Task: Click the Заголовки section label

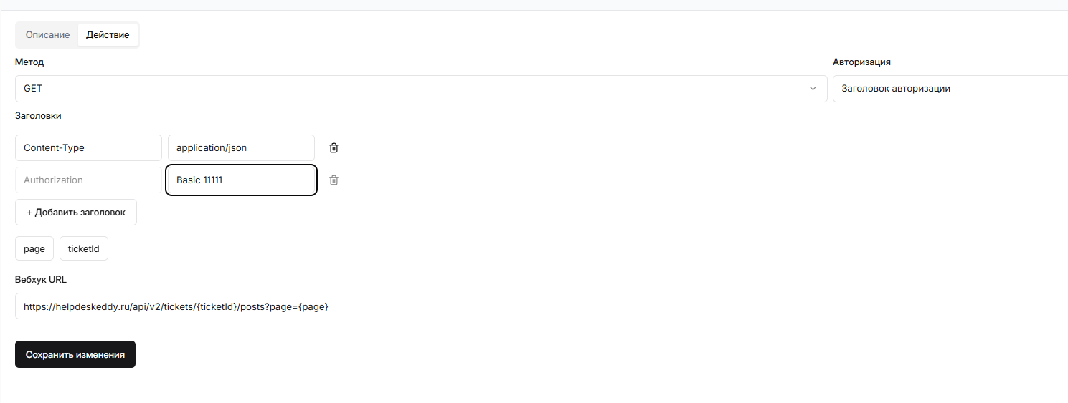Action: tap(38, 115)
